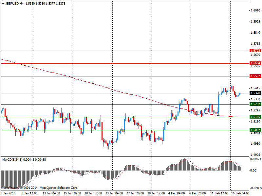Open the chart menu arrow beside GBPUSD,H4

click(x=3, y=3)
